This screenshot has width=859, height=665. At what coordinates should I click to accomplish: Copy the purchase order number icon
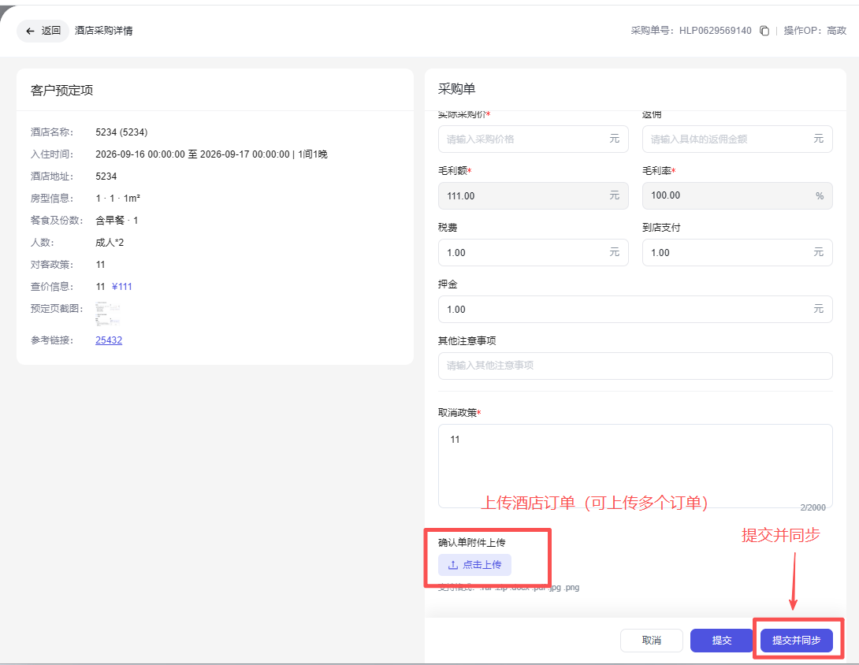click(764, 31)
